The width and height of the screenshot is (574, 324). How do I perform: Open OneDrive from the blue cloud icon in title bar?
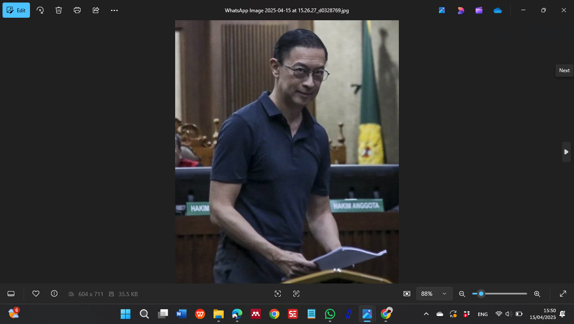tap(498, 10)
